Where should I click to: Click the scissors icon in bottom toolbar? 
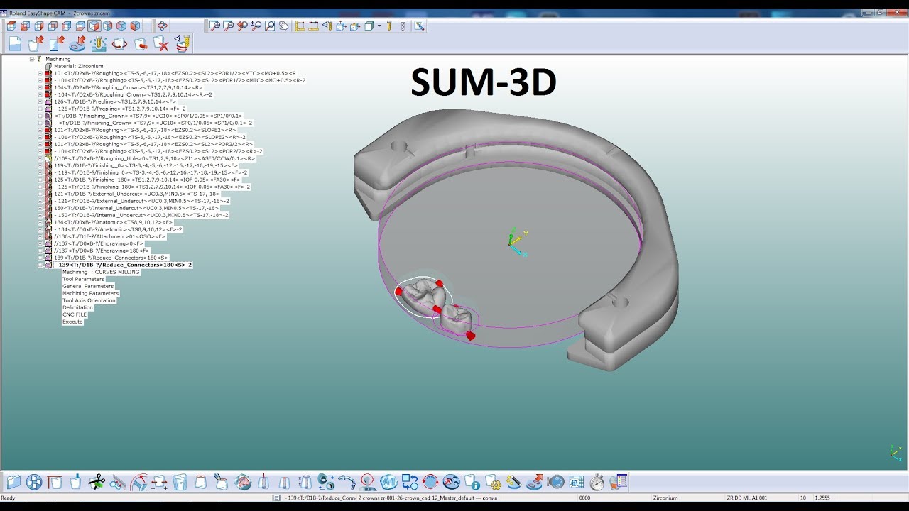click(97, 482)
